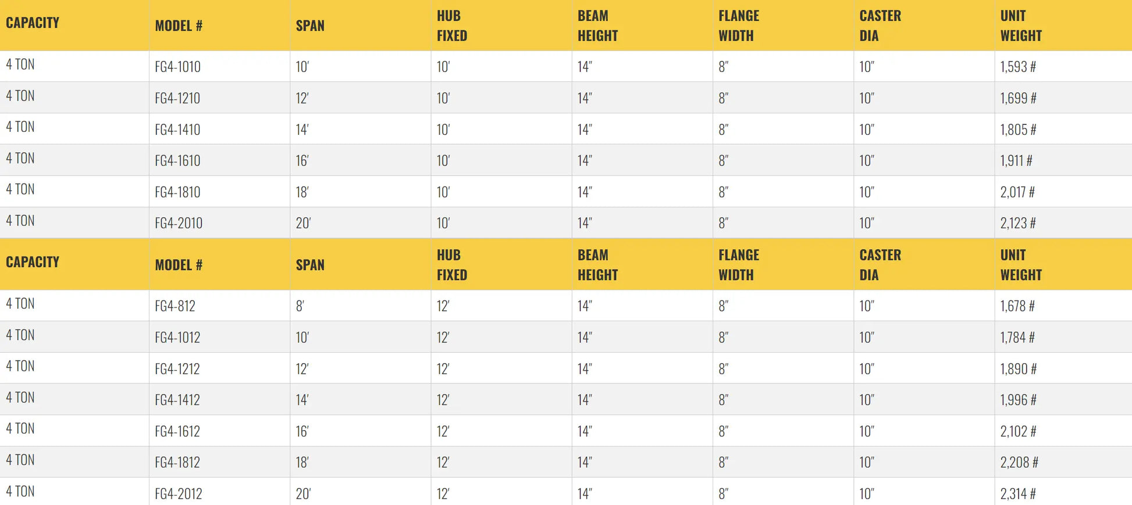Select the 2,123 # unit weight value
The width and height of the screenshot is (1132, 505).
[1018, 223]
